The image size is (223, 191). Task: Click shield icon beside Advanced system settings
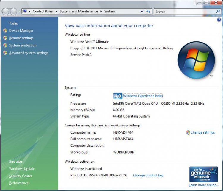click(x=5, y=53)
